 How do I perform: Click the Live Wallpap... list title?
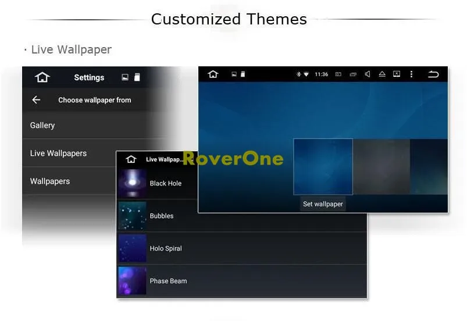tap(163, 159)
